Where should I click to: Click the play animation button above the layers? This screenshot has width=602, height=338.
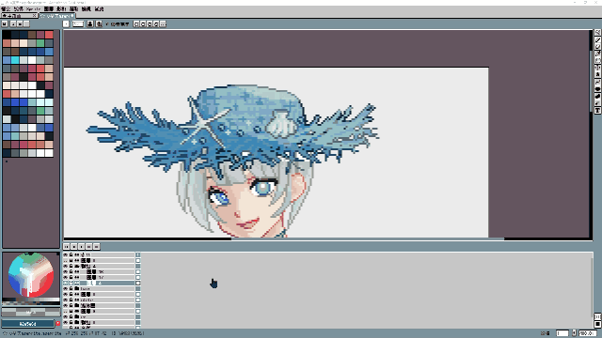click(82, 246)
